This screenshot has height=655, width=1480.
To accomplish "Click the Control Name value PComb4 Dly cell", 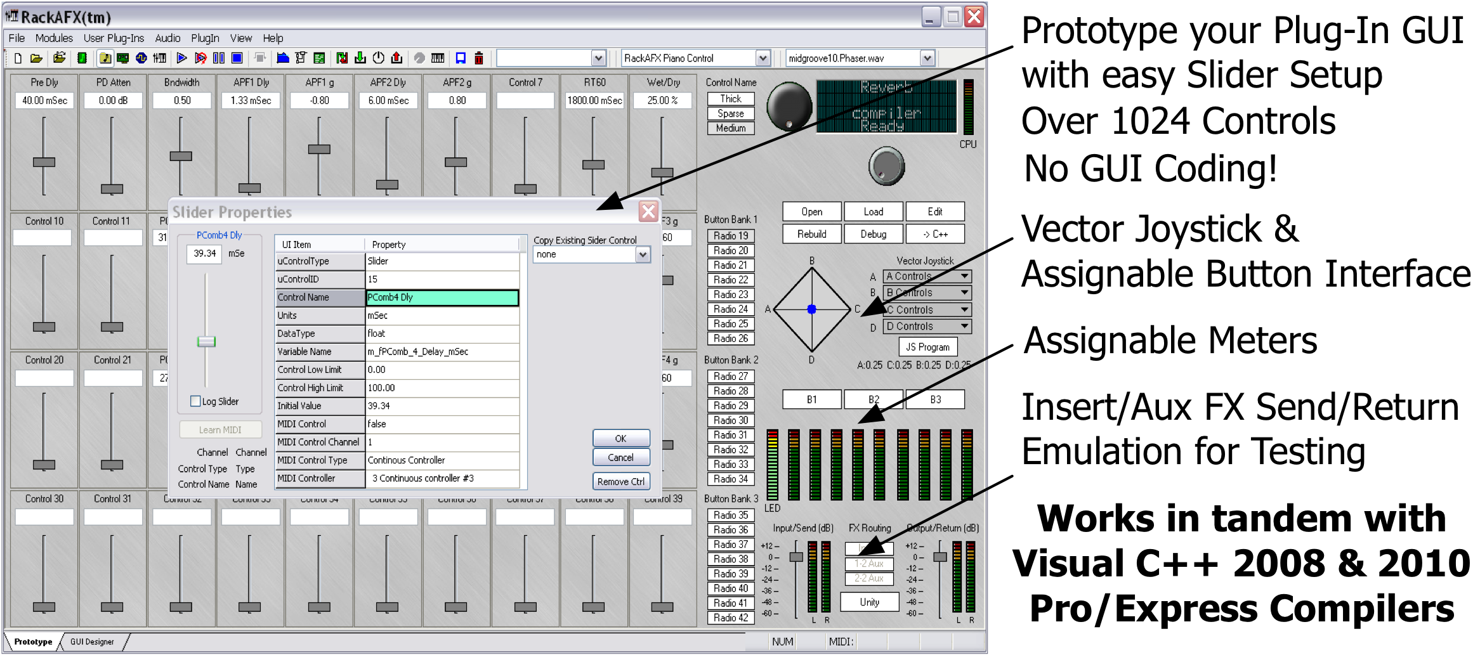I will click(x=443, y=297).
